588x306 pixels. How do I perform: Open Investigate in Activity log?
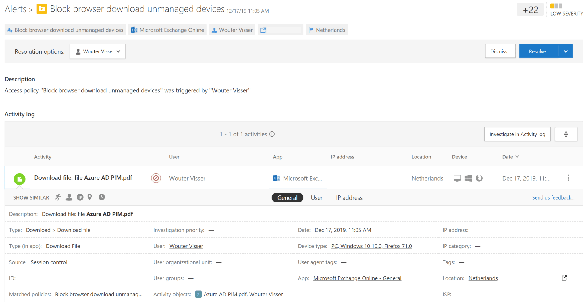[517, 134]
